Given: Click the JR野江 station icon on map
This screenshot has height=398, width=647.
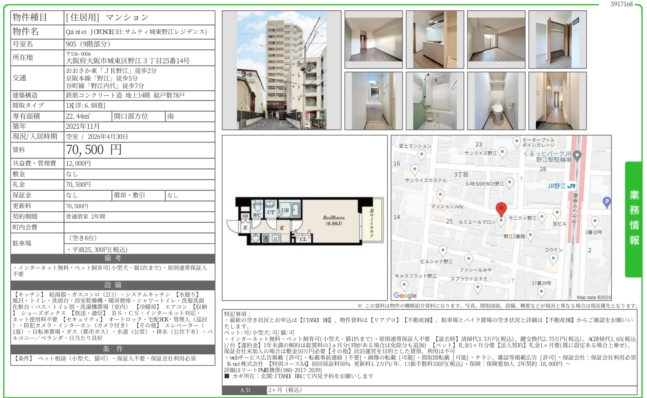Looking at the screenshot, I should [571, 186].
